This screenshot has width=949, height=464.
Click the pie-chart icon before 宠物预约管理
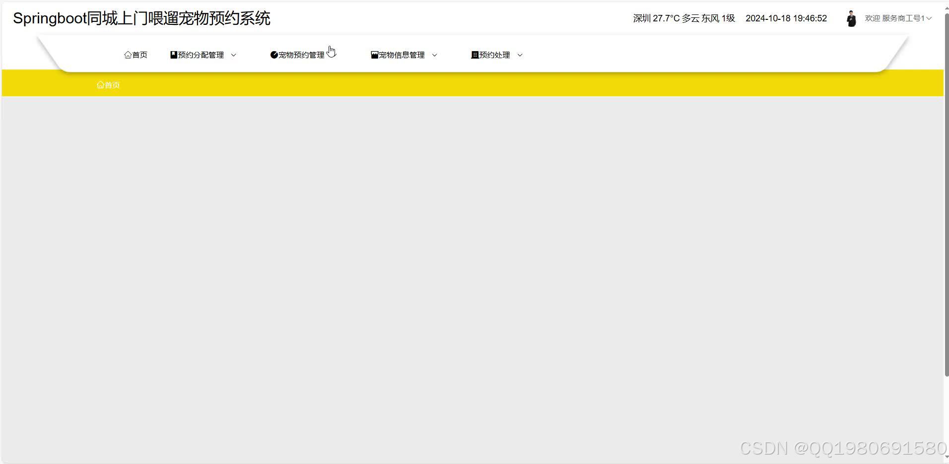click(x=274, y=55)
